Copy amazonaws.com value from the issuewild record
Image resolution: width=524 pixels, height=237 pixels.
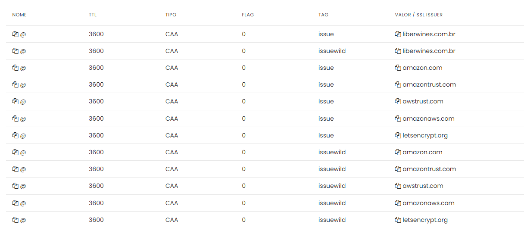[x=398, y=203]
